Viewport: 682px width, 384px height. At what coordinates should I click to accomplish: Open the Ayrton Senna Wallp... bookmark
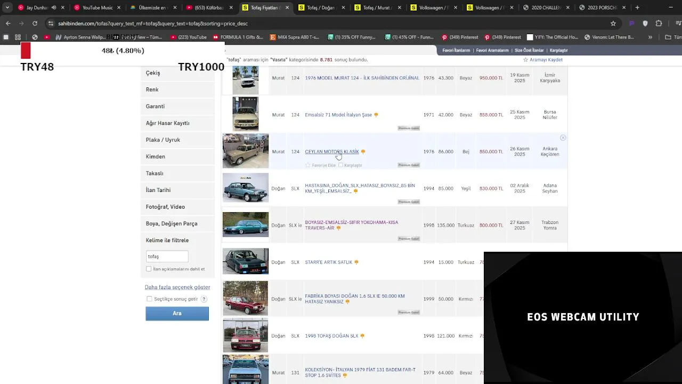pos(80,37)
